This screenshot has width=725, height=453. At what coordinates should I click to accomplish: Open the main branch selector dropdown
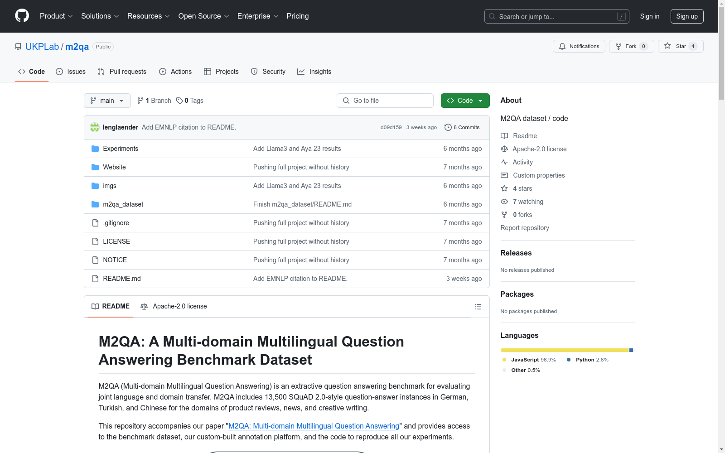click(x=107, y=101)
